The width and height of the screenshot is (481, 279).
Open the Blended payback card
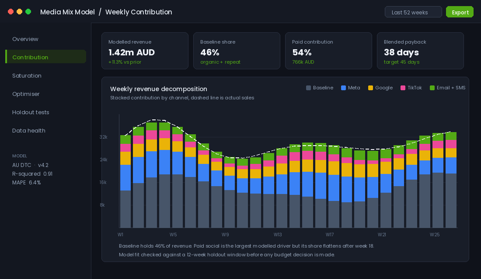coord(420,51)
